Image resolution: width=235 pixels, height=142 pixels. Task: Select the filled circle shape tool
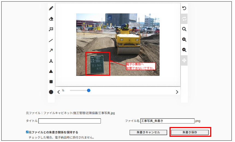(x=51, y=92)
